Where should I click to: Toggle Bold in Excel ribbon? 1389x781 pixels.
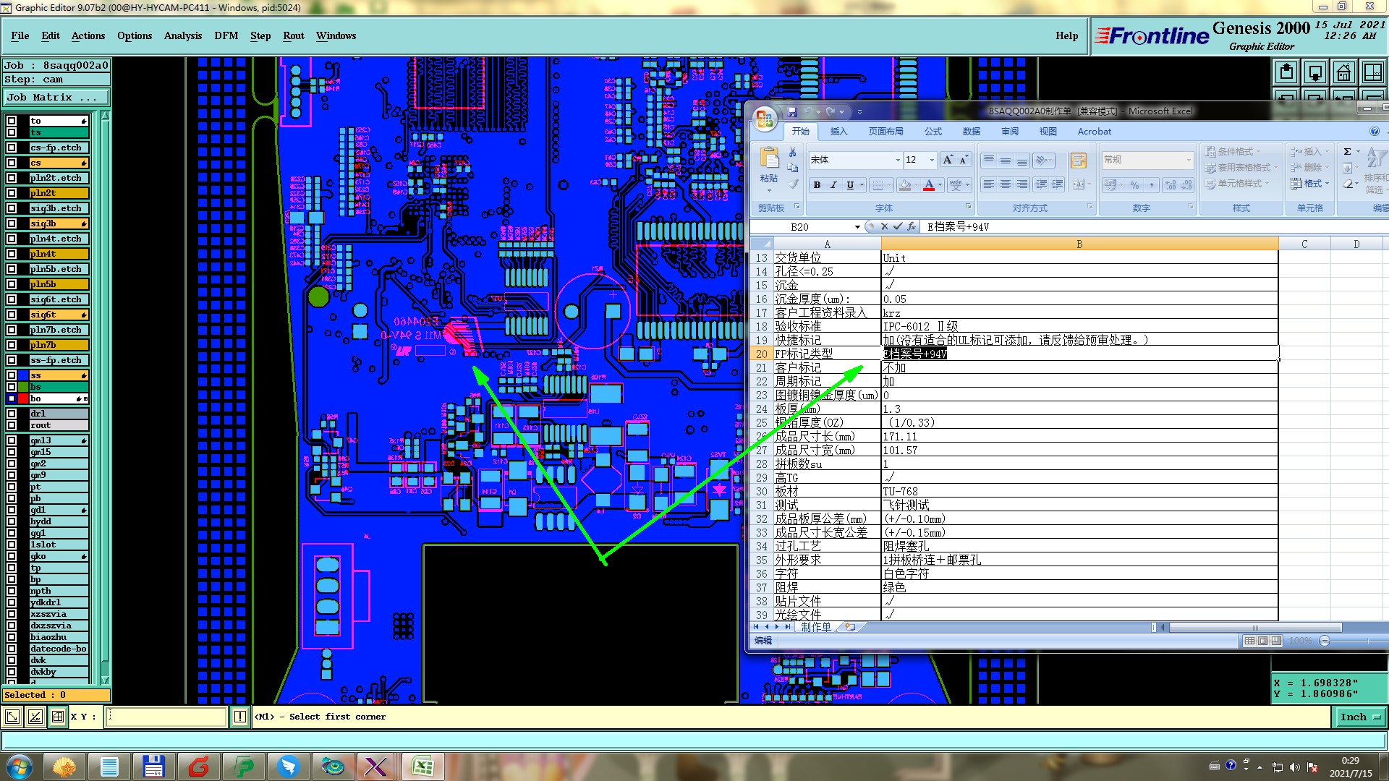(817, 185)
